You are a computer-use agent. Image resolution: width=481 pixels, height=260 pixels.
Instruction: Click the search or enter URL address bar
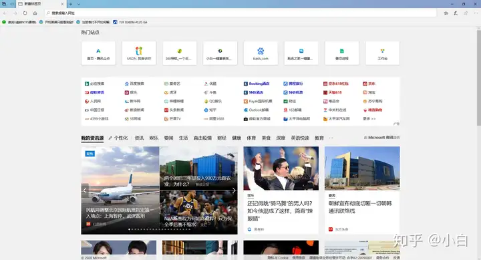[x=240, y=13]
